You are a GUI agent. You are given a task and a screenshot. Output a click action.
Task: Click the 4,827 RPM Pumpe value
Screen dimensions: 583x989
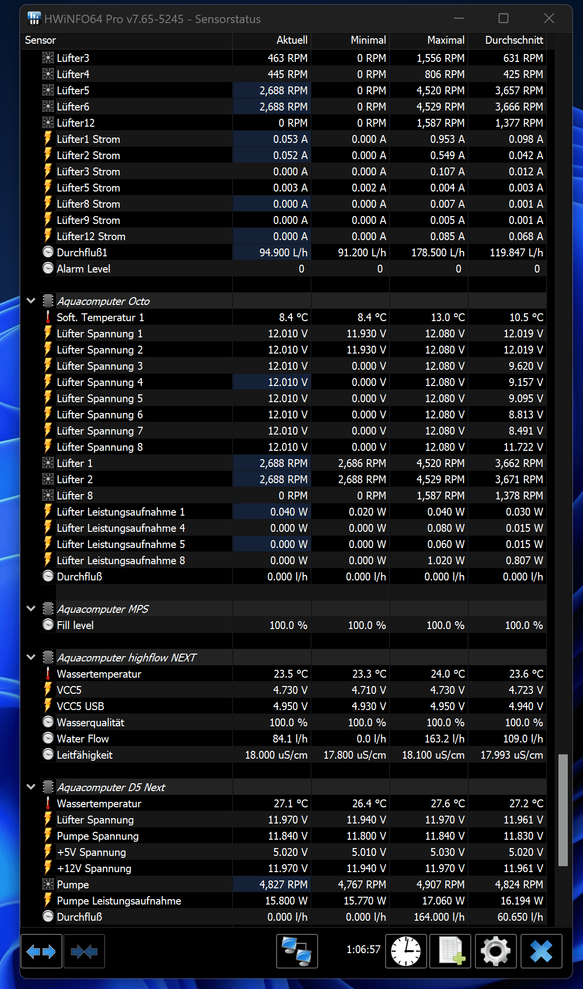click(x=283, y=884)
